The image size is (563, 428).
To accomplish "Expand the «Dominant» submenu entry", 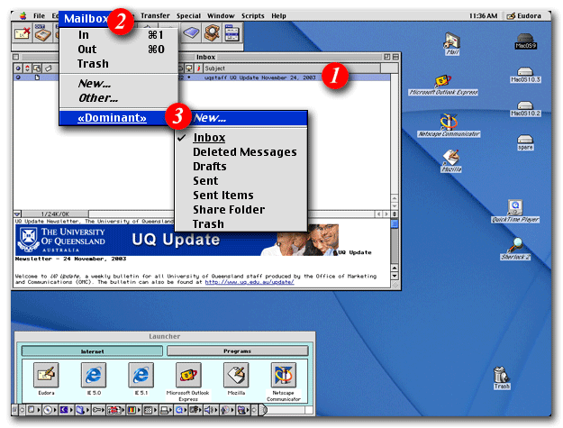I will (x=113, y=117).
